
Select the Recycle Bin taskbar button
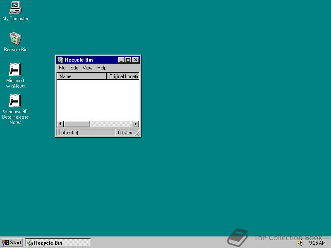click(x=58, y=243)
